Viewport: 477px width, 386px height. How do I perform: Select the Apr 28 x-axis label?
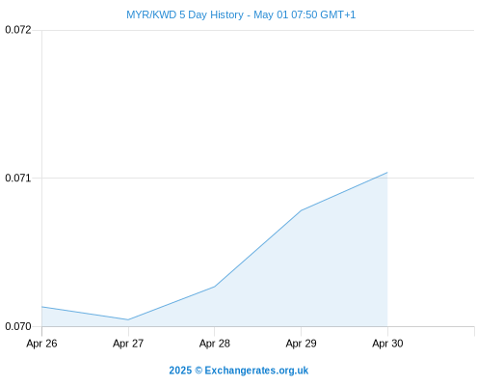pos(215,344)
